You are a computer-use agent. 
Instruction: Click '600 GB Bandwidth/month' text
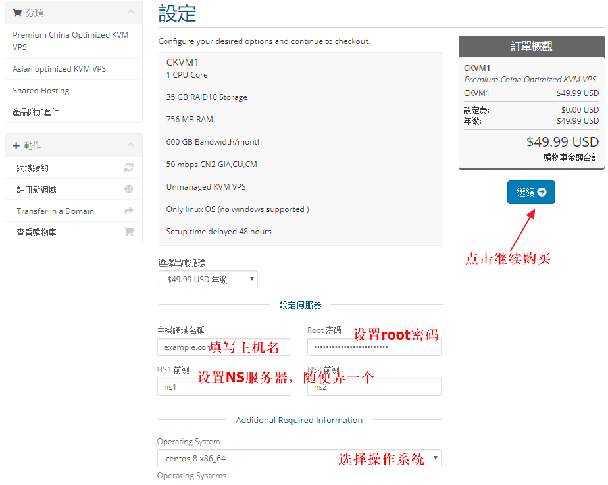(214, 142)
